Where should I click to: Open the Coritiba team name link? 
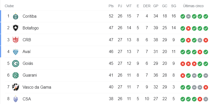(x=29, y=16)
